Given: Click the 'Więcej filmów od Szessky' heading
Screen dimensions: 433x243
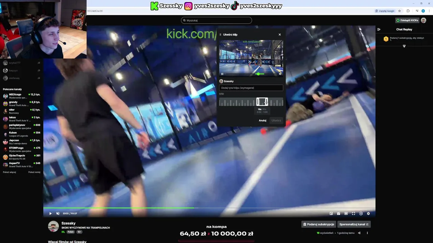Looking at the screenshot, I should pyautogui.click(x=67, y=242).
